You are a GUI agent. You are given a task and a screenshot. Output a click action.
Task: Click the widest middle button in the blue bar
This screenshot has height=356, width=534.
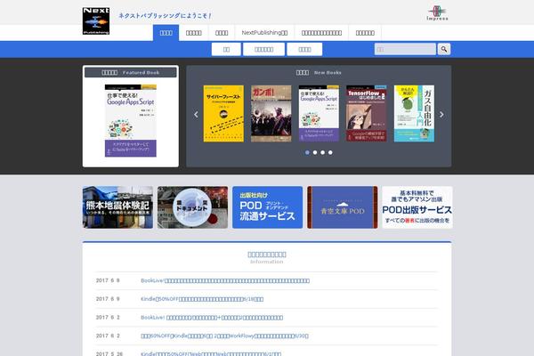coord(264,50)
